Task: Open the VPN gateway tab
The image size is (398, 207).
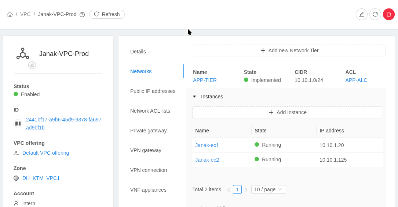Action: [146, 150]
